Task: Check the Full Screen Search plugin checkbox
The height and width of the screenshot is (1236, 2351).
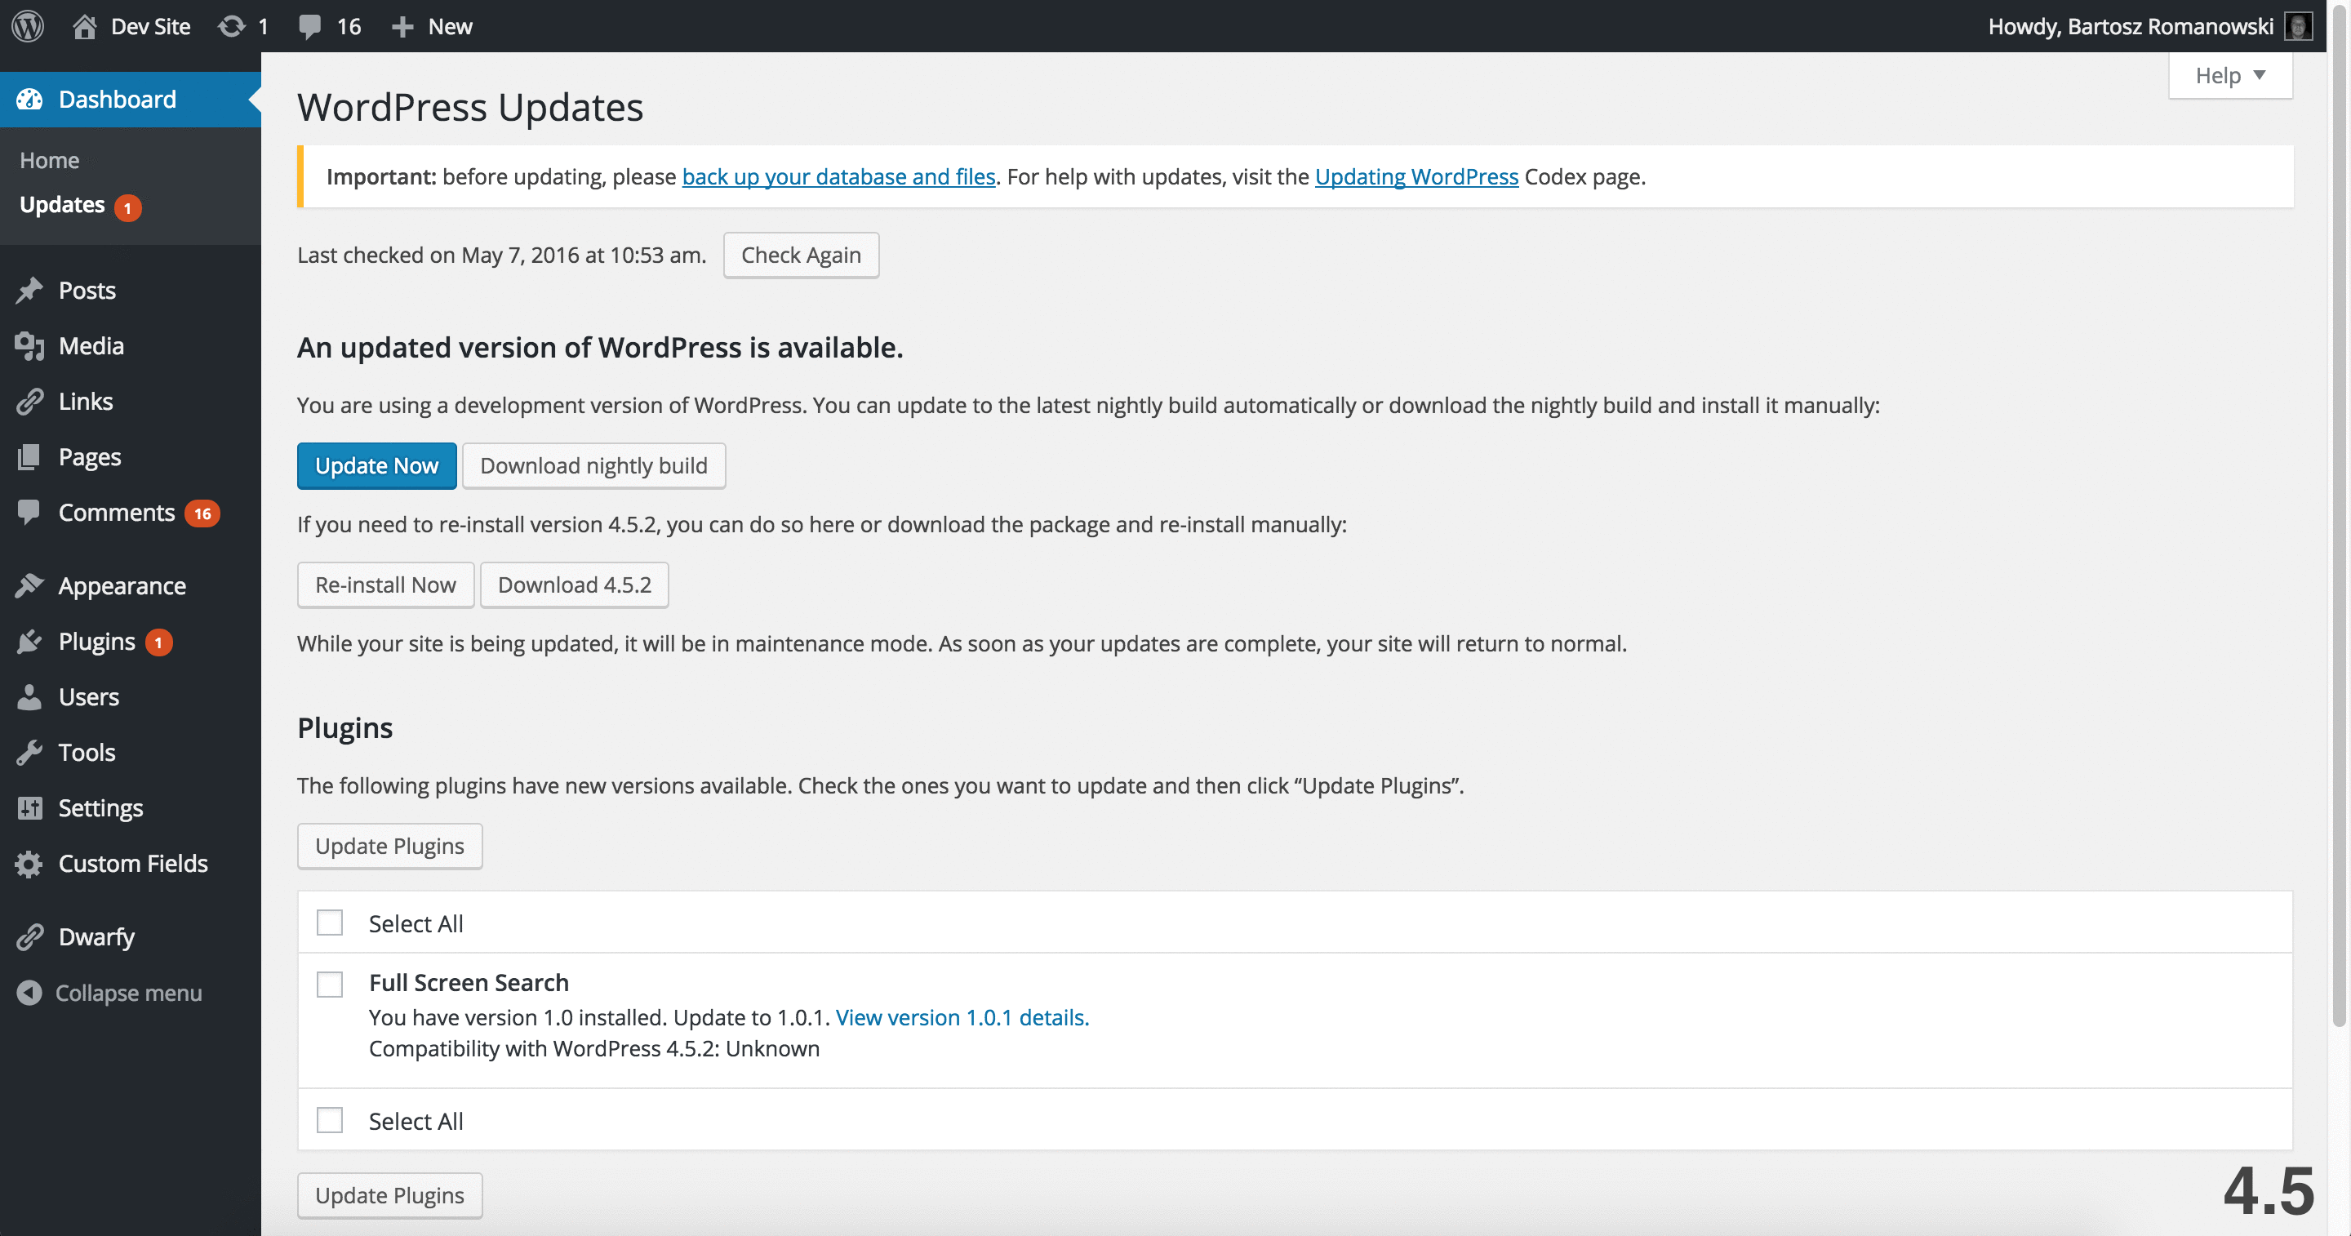Action: tap(330, 984)
